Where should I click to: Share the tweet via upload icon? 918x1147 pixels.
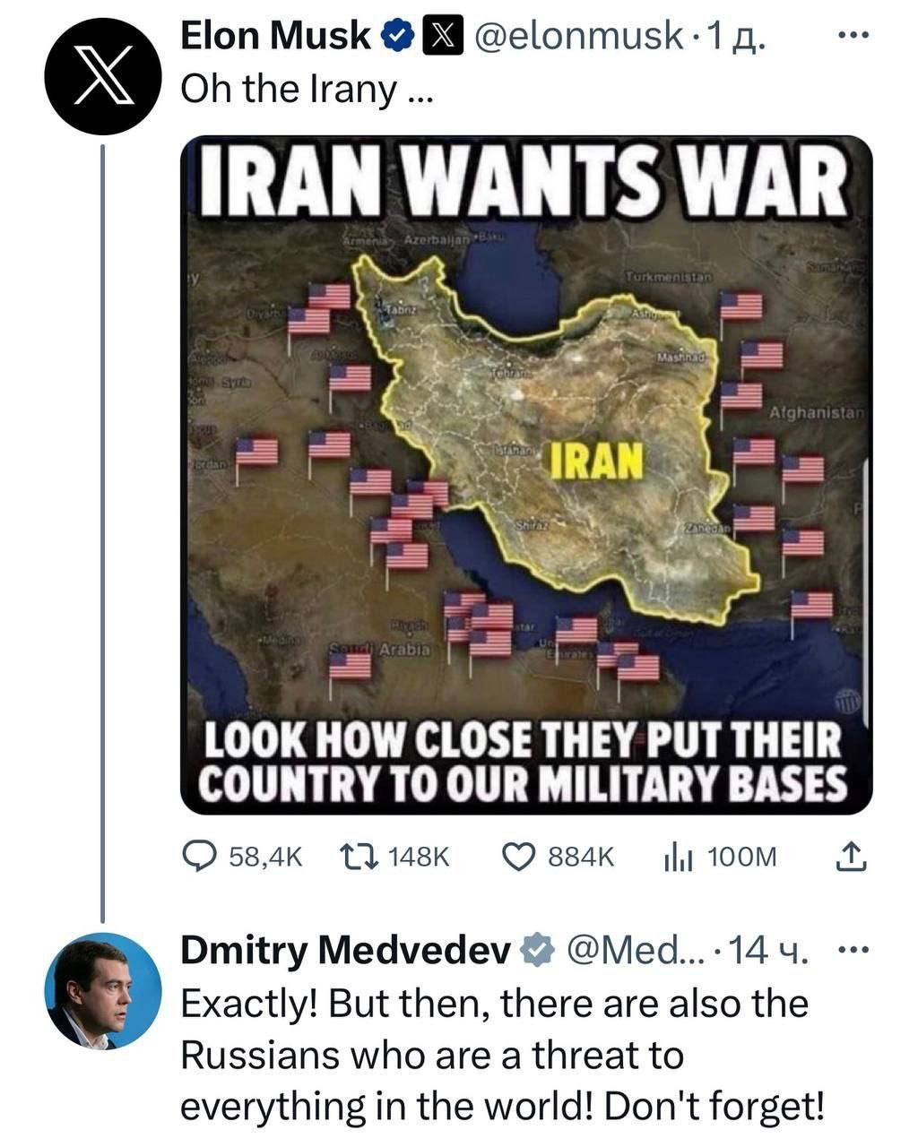(x=851, y=857)
